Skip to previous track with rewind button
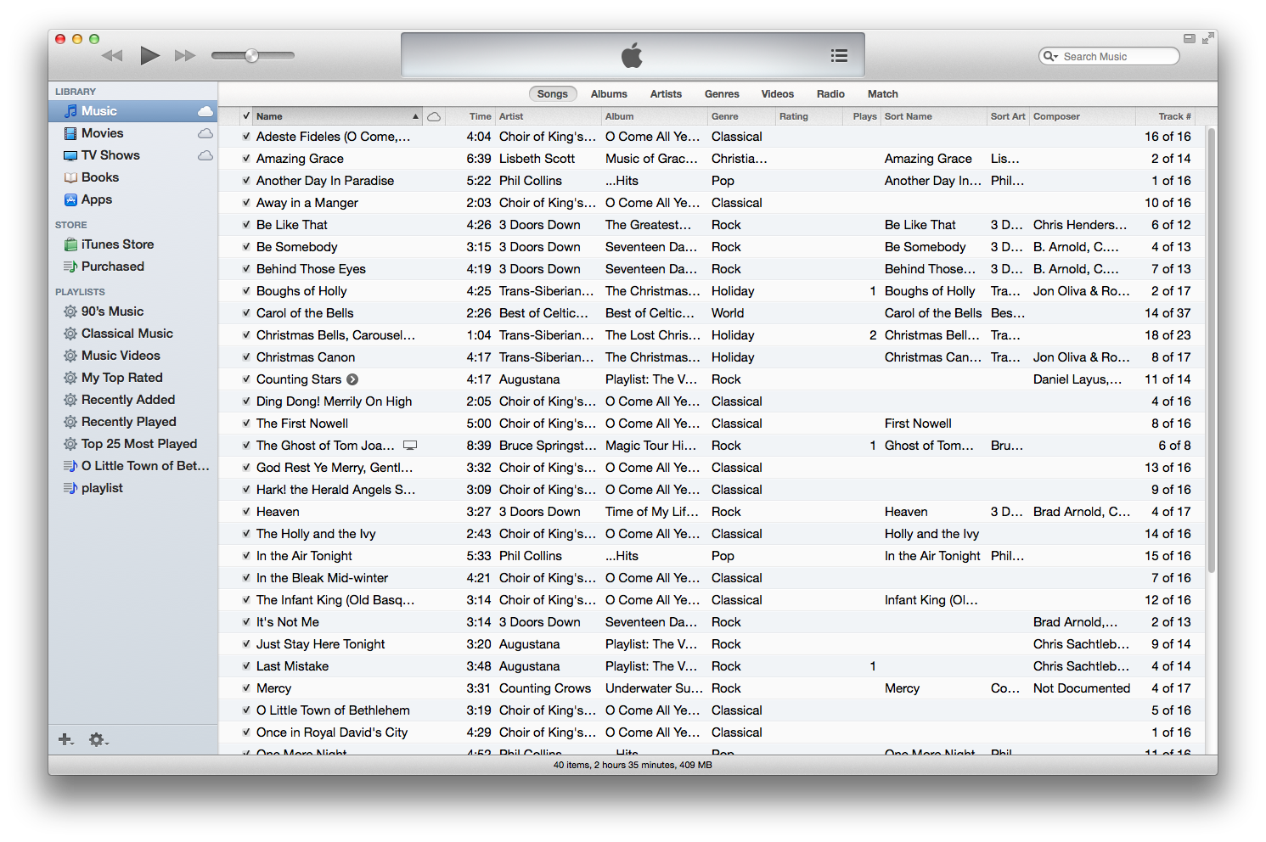This screenshot has width=1266, height=842. (112, 56)
